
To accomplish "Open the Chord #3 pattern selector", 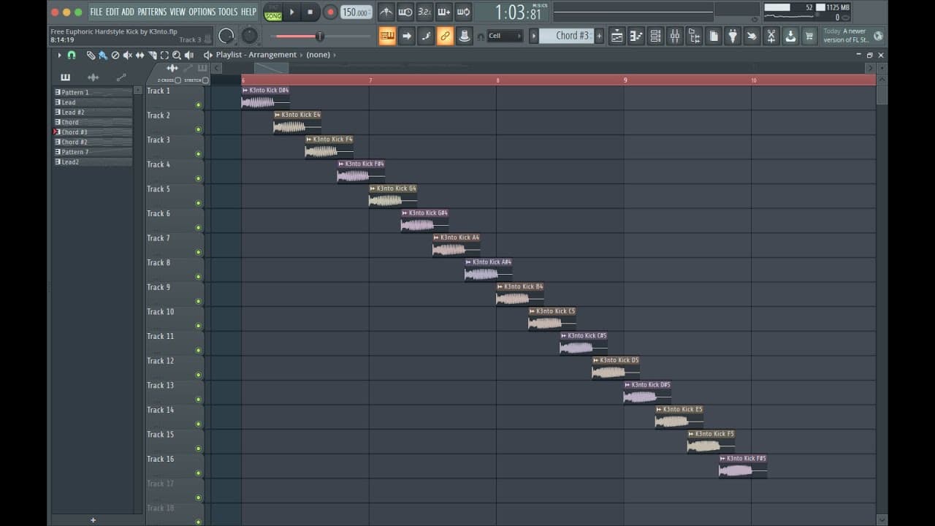I will coord(566,36).
